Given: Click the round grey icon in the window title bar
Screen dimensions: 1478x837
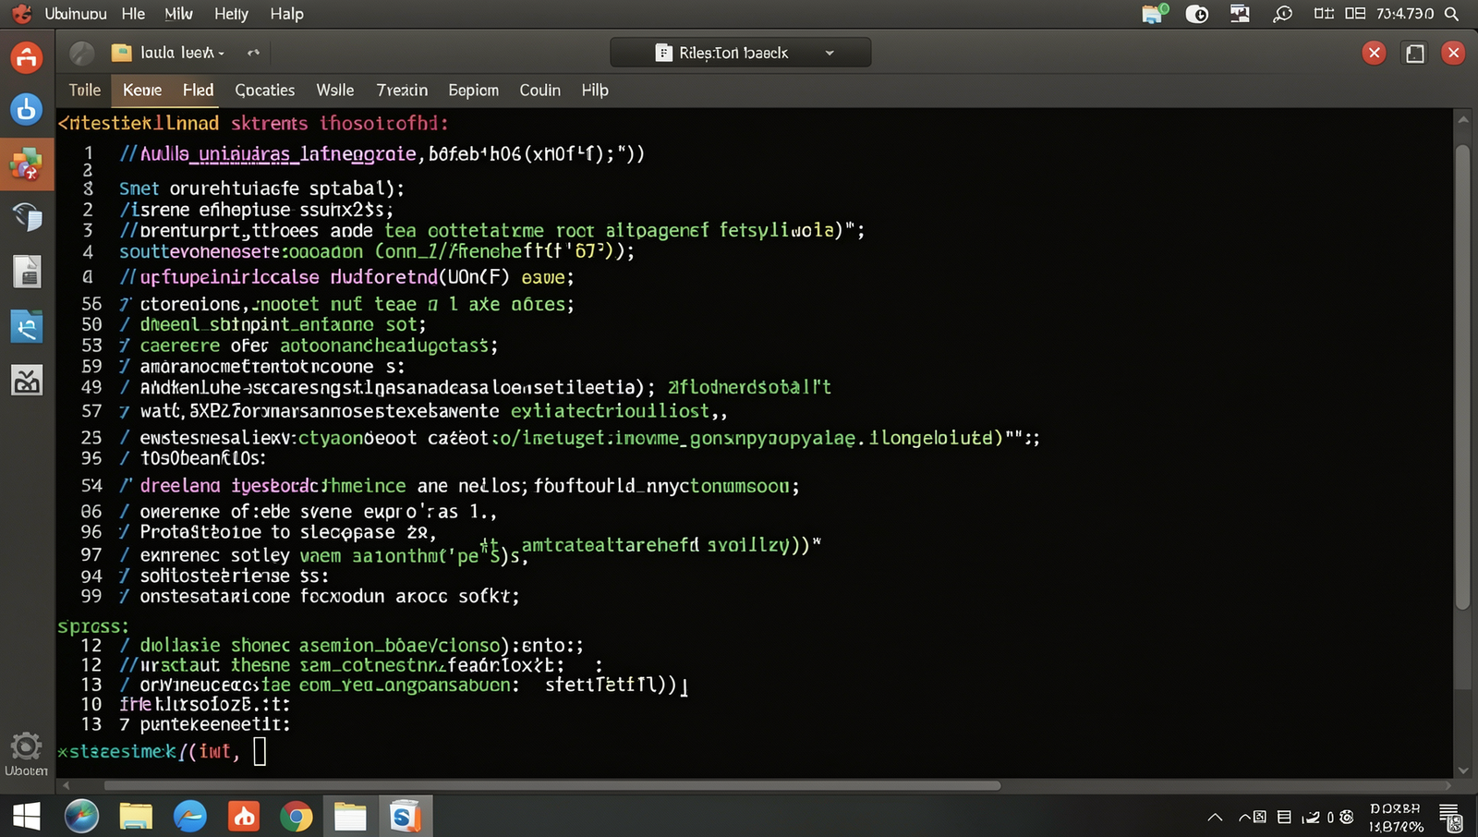Looking at the screenshot, I should pos(82,54).
